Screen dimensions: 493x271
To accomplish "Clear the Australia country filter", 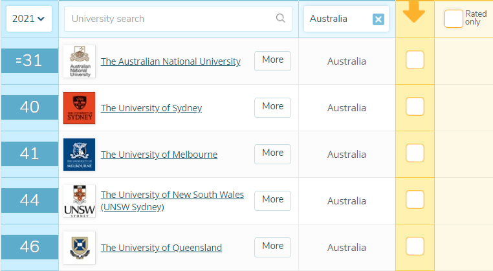I will tap(378, 19).
